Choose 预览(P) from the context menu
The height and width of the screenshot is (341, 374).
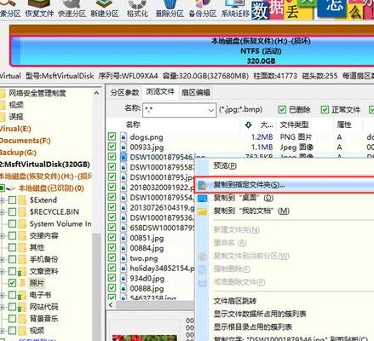225,165
